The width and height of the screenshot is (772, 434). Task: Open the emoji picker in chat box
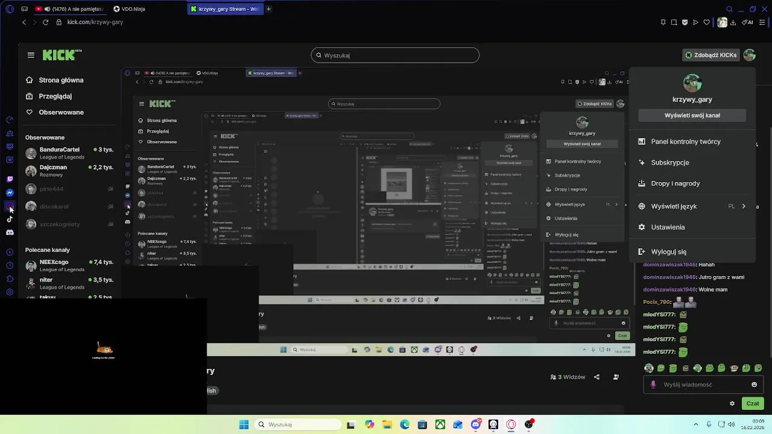click(x=754, y=385)
